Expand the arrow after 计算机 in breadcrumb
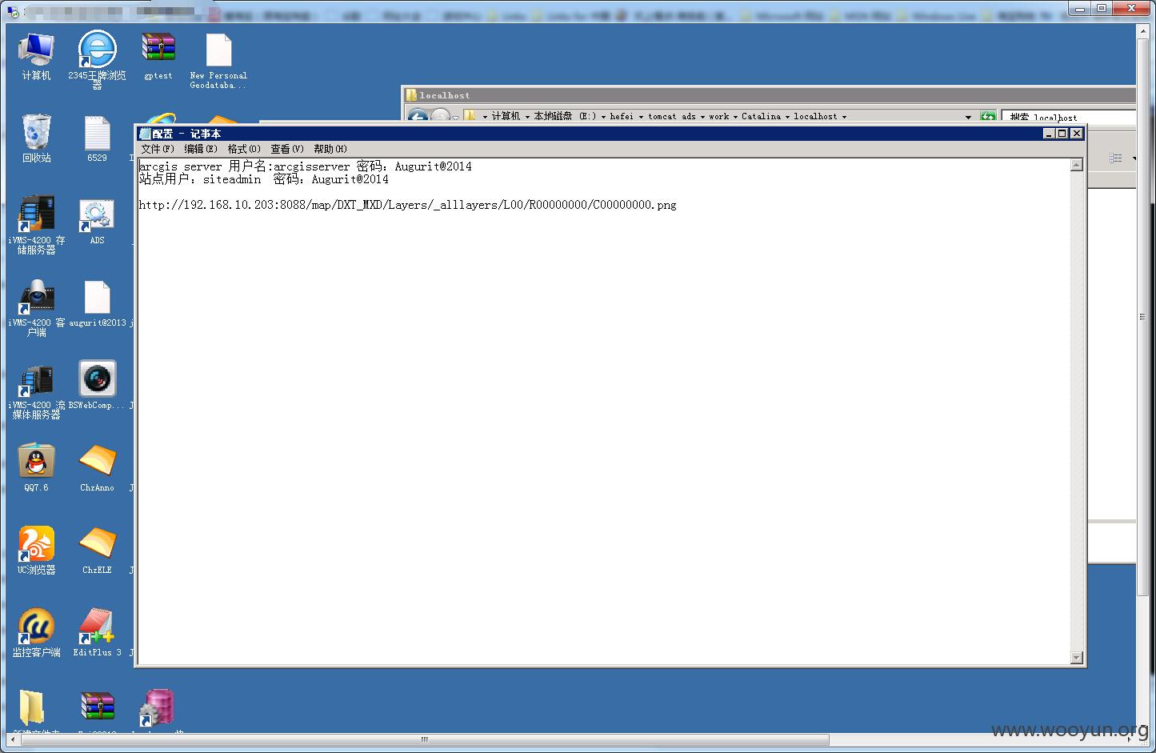 click(x=527, y=117)
